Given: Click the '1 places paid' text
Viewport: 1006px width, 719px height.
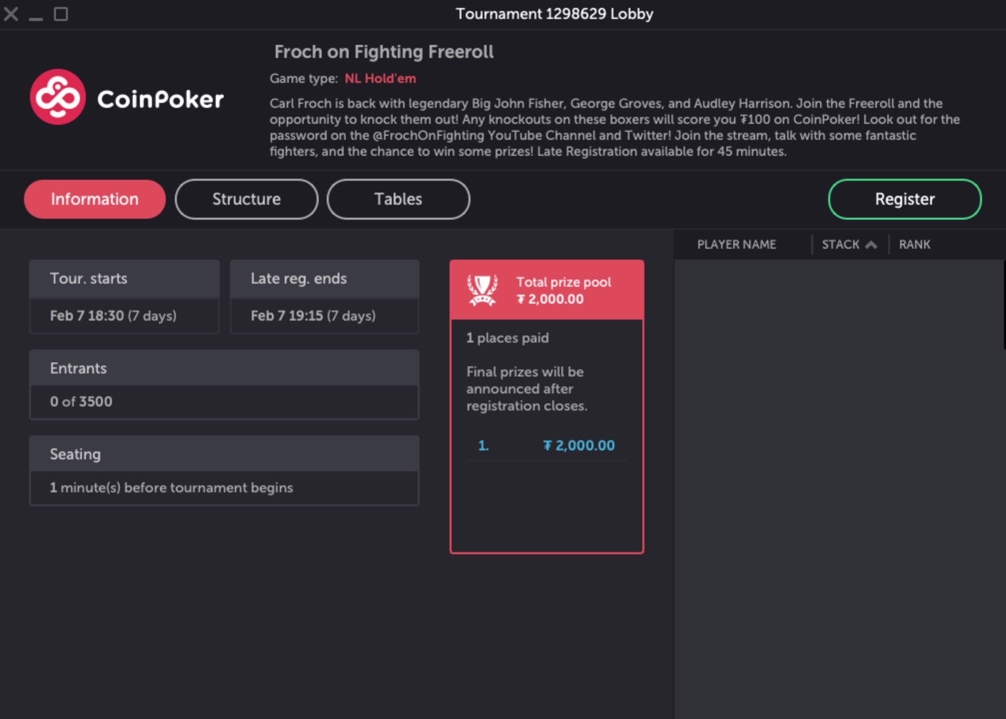Looking at the screenshot, I should (x=507, y=338).
